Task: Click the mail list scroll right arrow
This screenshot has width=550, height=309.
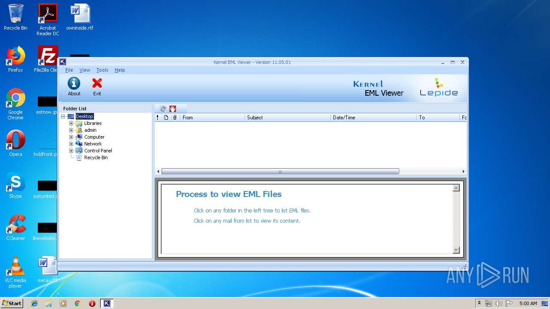Action: click(463, 171)
